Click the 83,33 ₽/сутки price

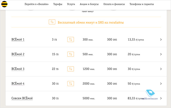click(136, 98)
